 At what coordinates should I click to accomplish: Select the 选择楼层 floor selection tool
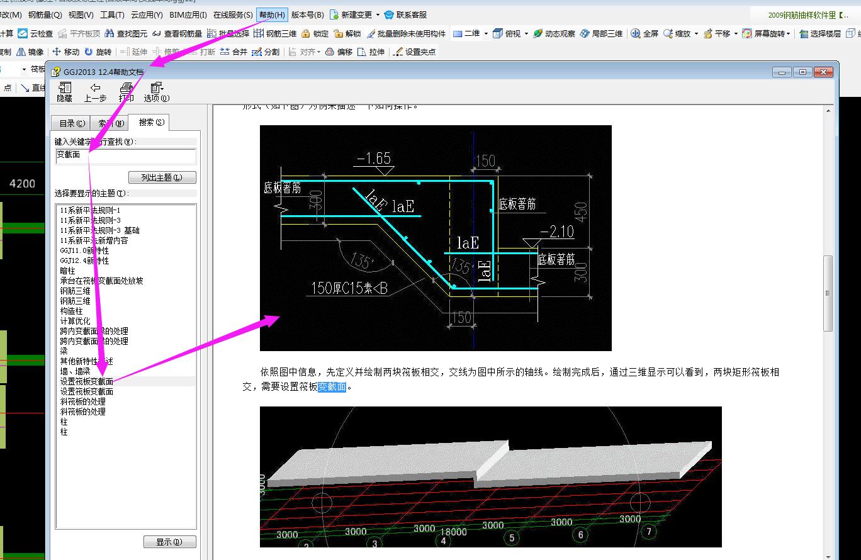(x=820, y=33)
